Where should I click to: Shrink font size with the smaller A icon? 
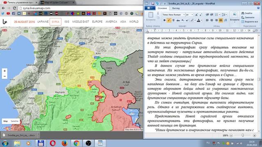coord(201,15)
